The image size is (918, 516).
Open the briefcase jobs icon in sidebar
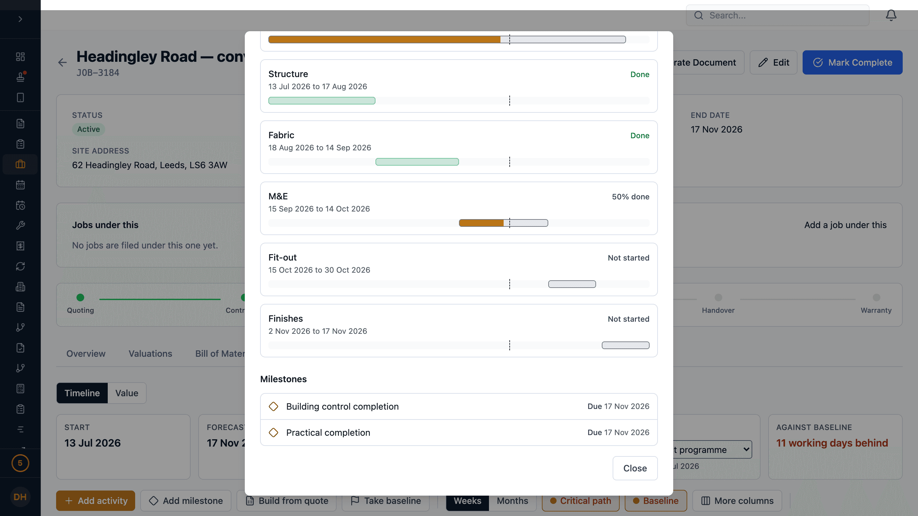coord(20,164)
